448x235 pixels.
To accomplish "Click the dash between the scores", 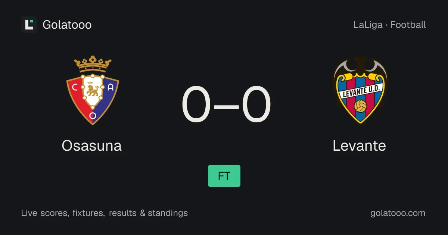I will 226,106.
